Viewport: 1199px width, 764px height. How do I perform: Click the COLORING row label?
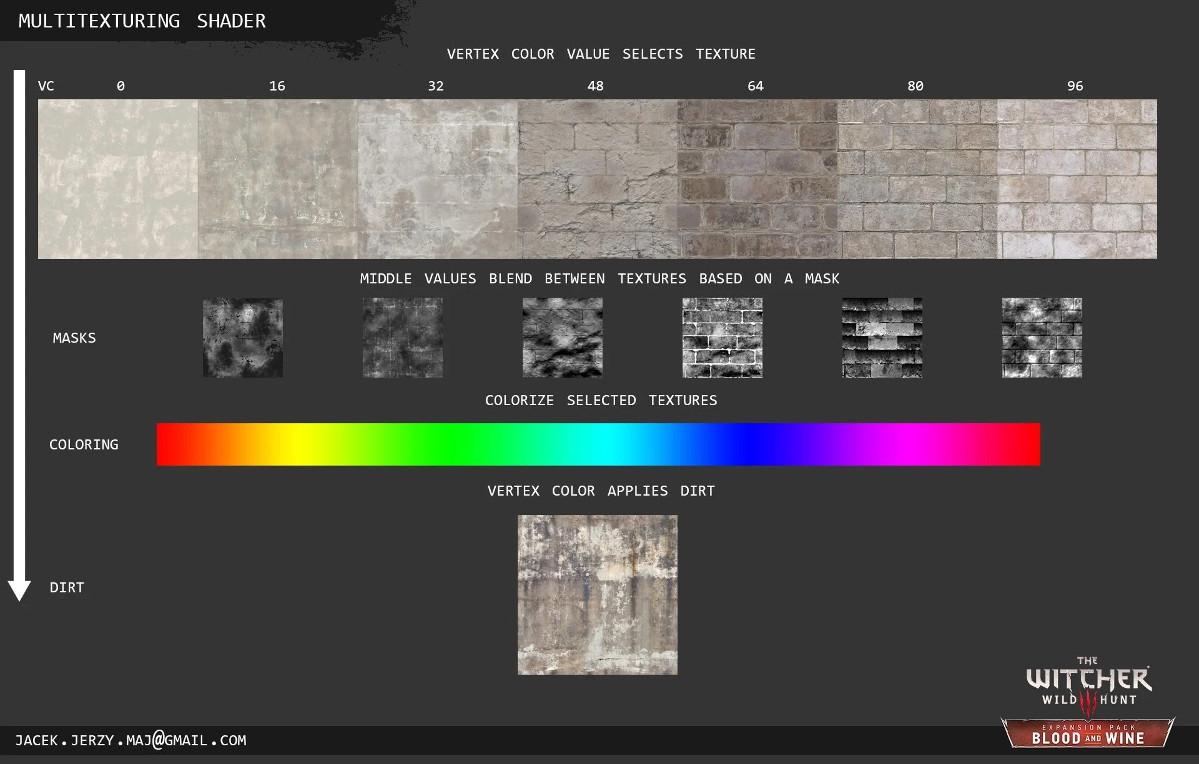click(84, 444)
